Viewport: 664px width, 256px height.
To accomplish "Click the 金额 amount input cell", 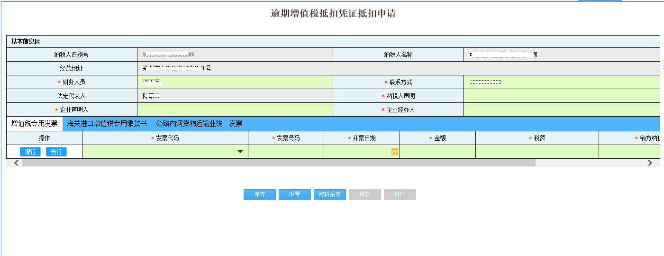I will pyautogui.click(x=437, y=152).
